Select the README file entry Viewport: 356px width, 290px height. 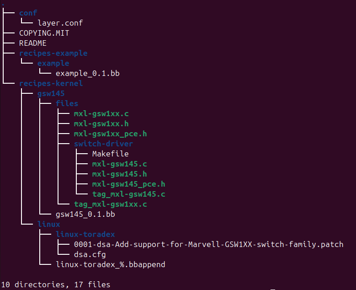32,43
